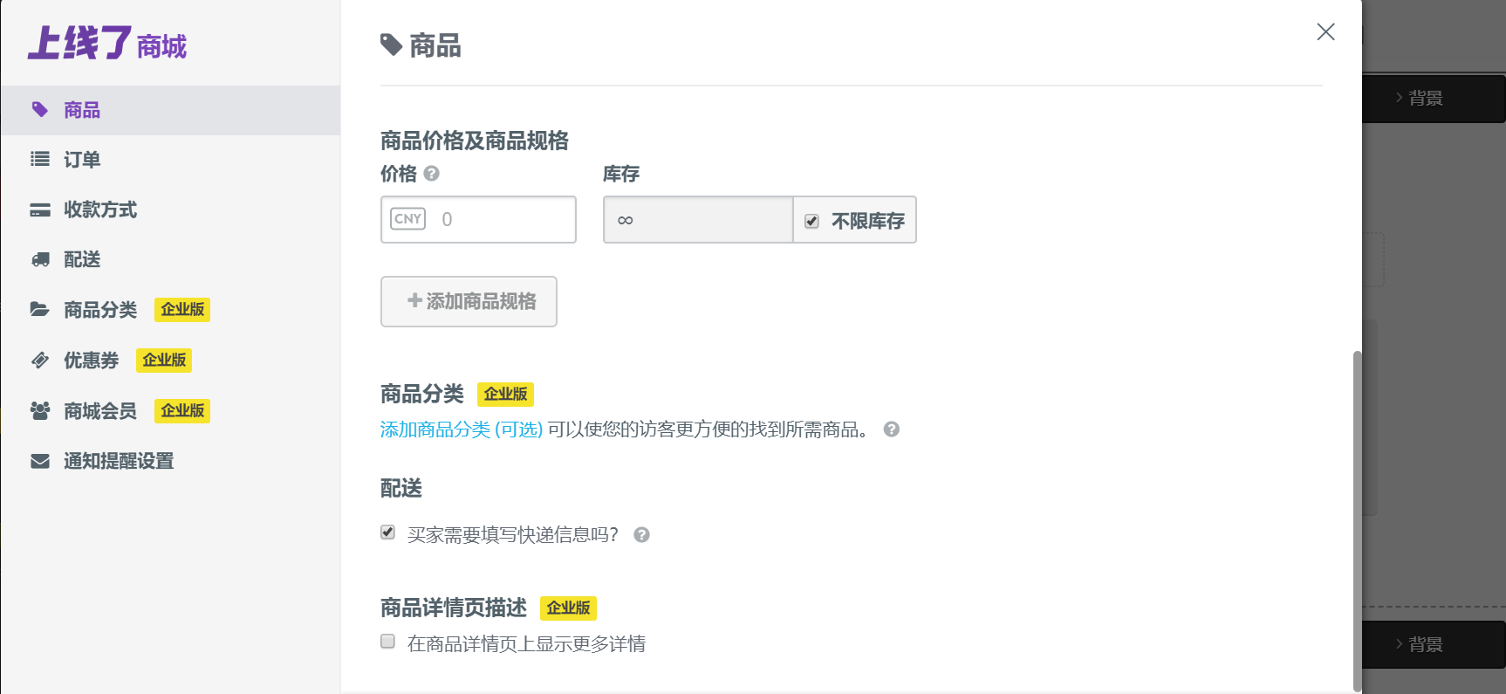Select the 配送 truck icon
This screenshot has height=694, width=1506.
pyautogui.click(x=39, y=259)
